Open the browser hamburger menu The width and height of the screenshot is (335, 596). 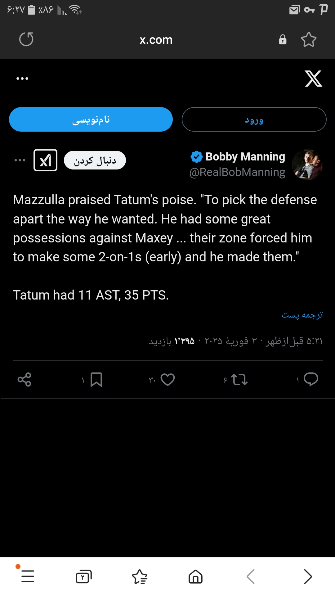(x=28, y=576)
